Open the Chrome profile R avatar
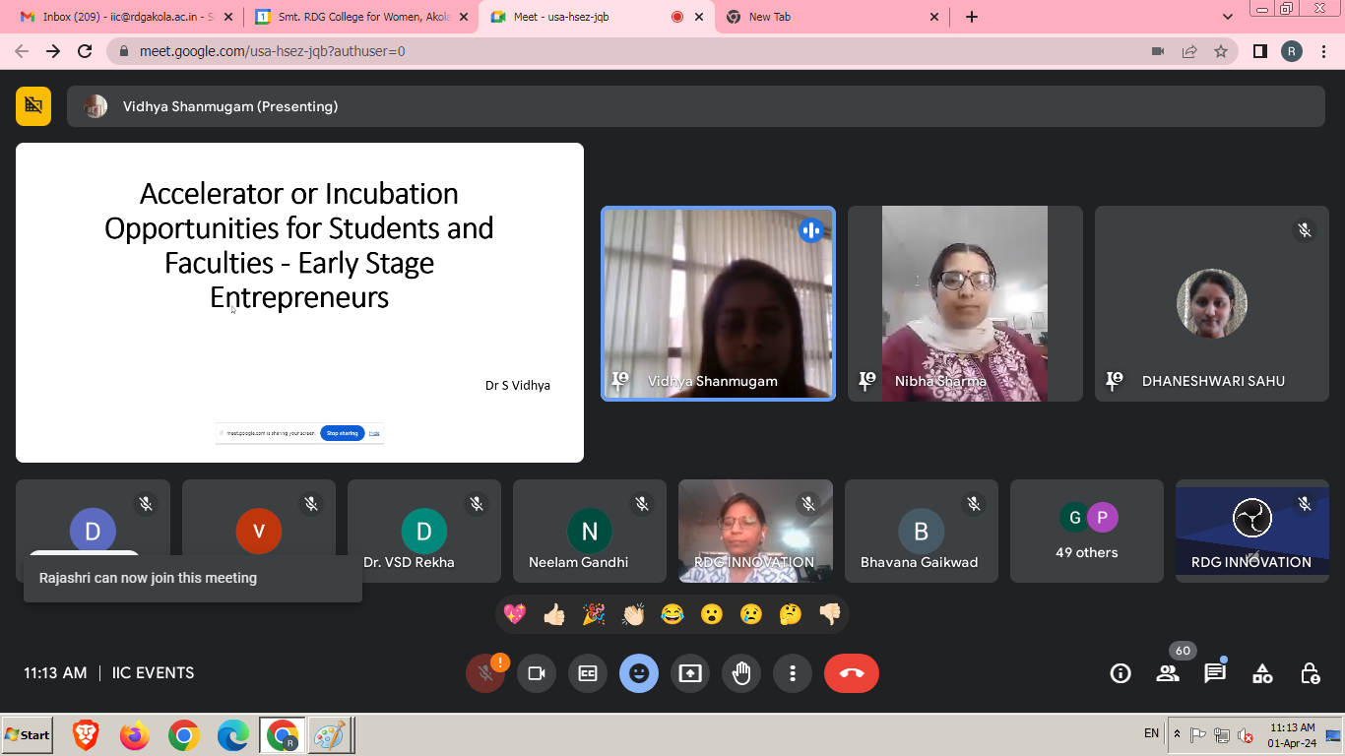1345x756 pixels. [1292, 51]
